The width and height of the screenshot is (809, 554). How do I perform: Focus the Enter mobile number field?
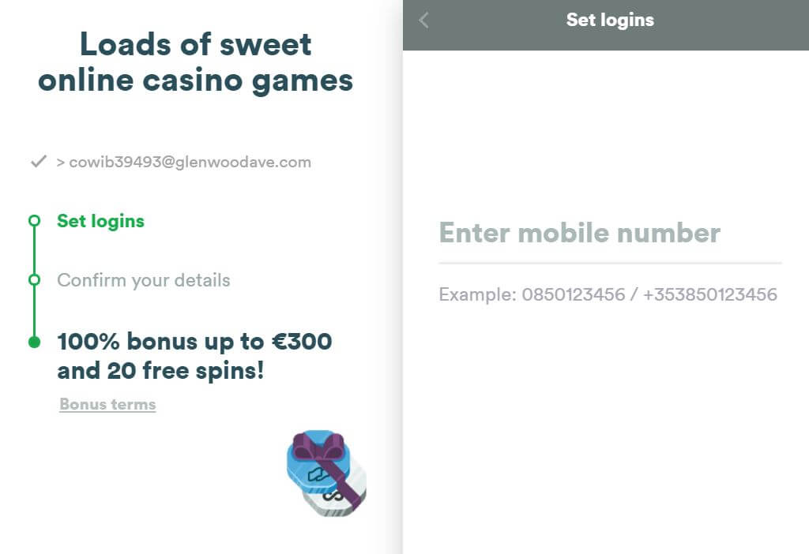pos(610,234)
